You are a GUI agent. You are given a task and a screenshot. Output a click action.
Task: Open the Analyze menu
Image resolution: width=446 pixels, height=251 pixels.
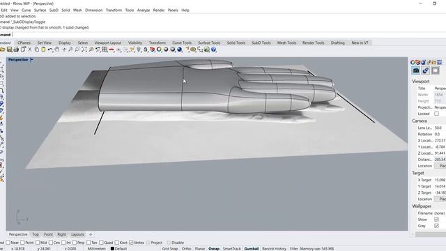point(144,10)
